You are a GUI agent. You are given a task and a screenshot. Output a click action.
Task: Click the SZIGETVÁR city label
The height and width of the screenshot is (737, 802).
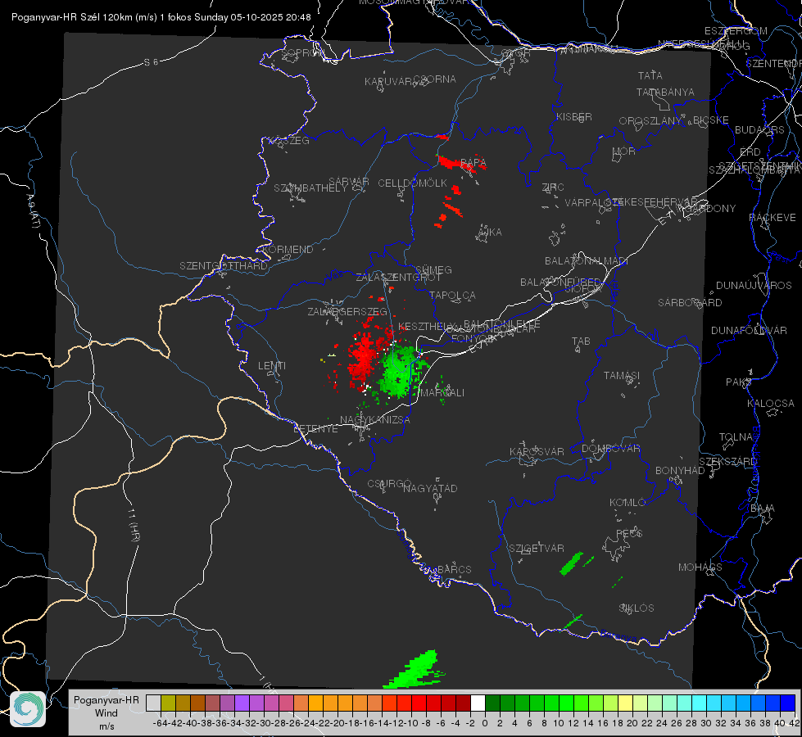click(537, 549)
